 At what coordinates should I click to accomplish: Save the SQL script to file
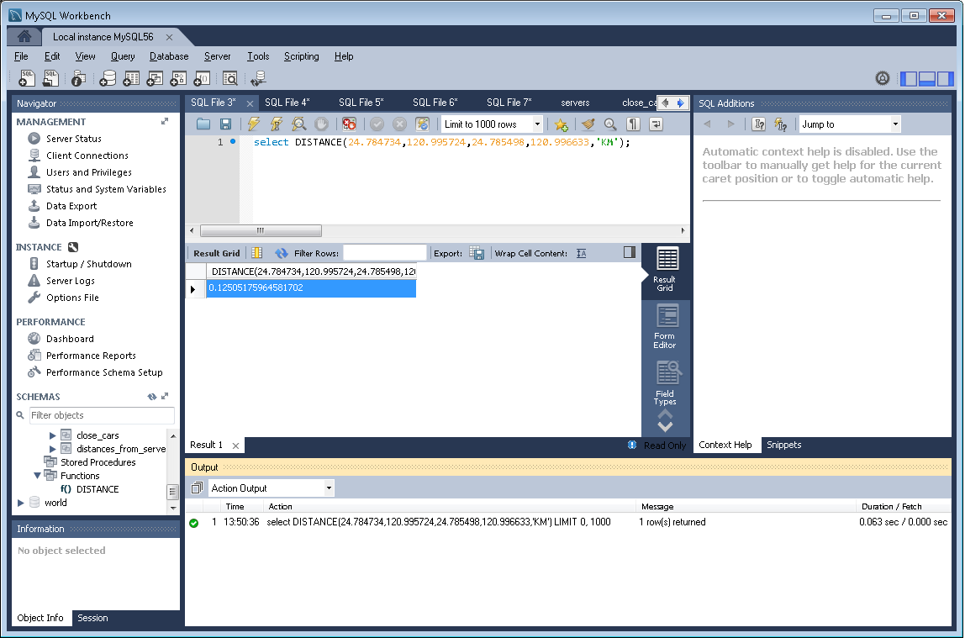click(x=225, y=124)
